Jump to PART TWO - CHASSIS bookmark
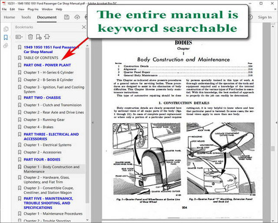This screenshot has height=223, width=278. coord(42,98)
